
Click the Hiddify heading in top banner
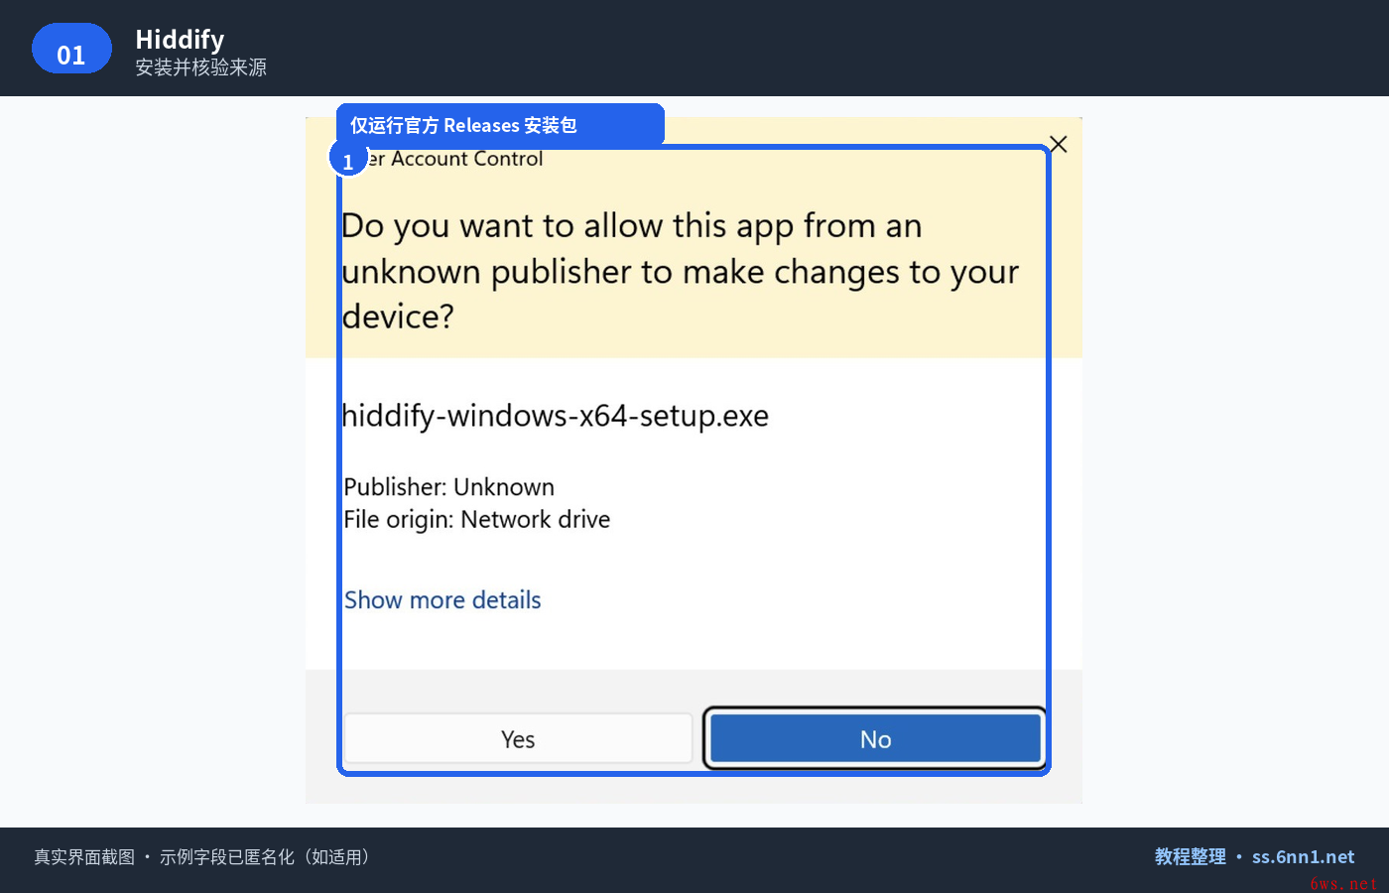pos(180,40)
